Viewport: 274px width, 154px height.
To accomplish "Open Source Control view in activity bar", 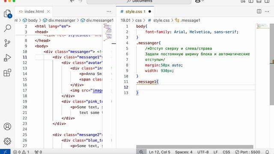I will 7,43.
